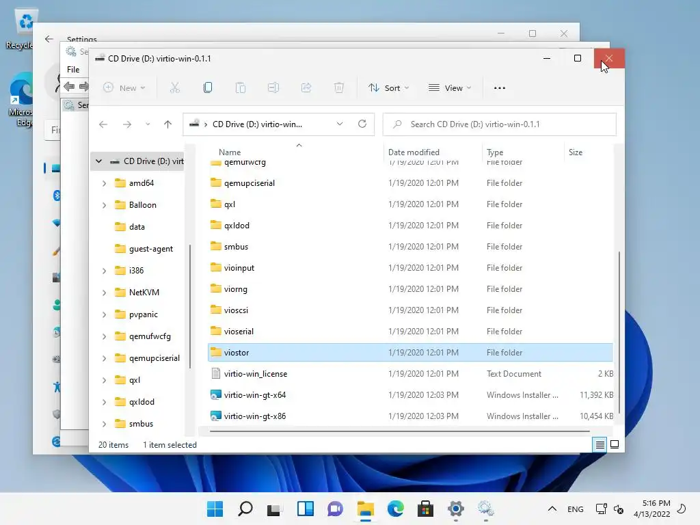The width and height of the screenshot is (700, 525).
Task: Show hidden system tray icons
Action: click(x=552, y=509)
